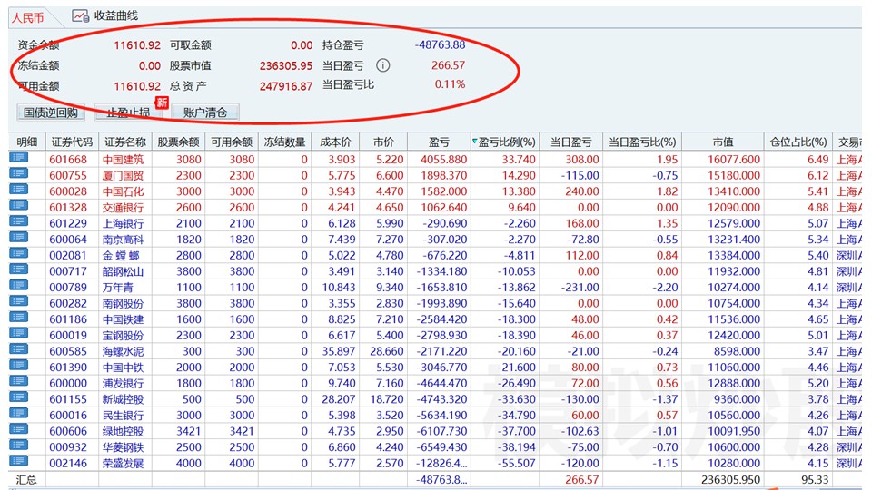Click the 总资产 value 247916.87

coord(286,87)
